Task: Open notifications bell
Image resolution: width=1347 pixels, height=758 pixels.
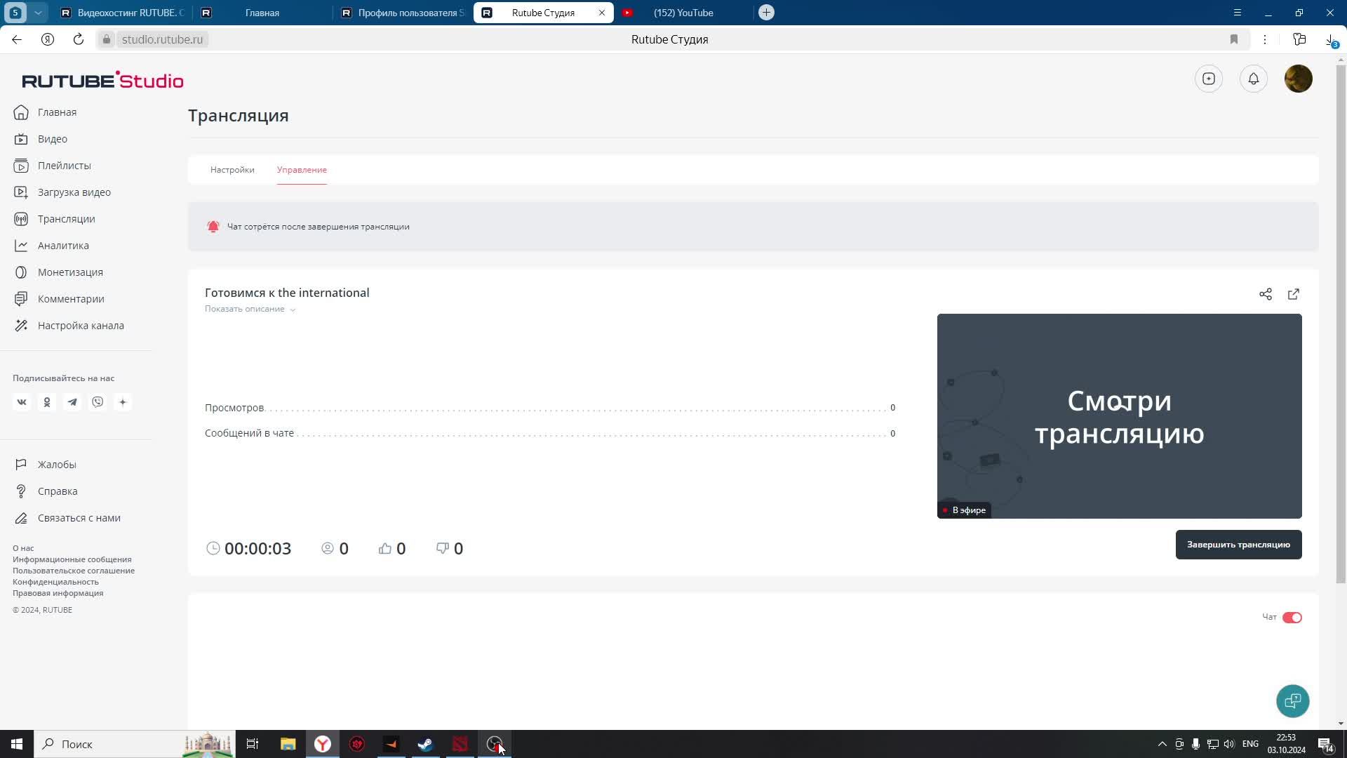Action: 1254,79
